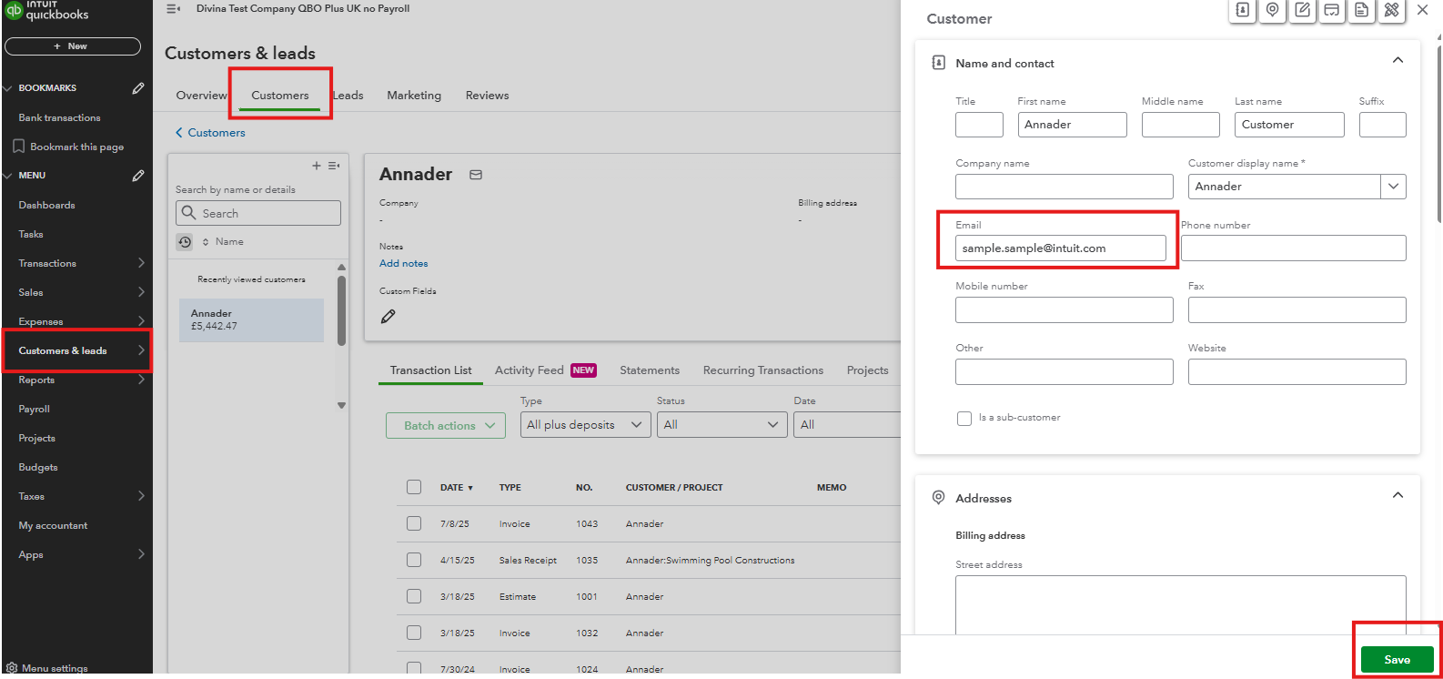Click the Phone number field
The image size is (1443, 679).
[1294, 248]
